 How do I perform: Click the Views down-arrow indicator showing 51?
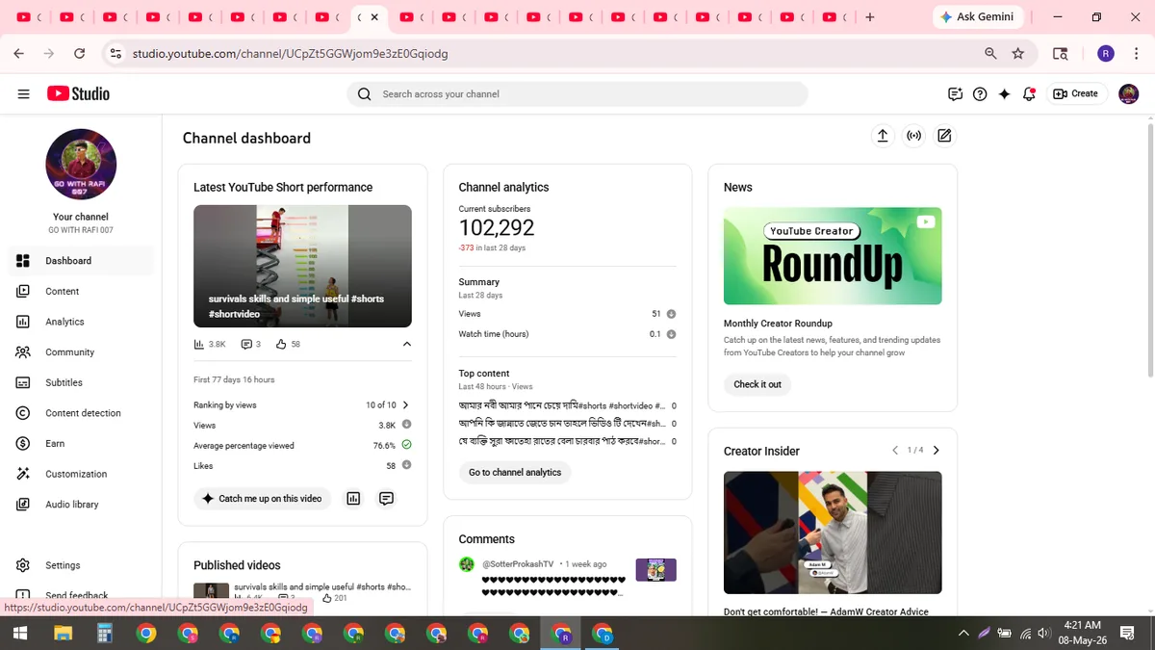(671, 314)
